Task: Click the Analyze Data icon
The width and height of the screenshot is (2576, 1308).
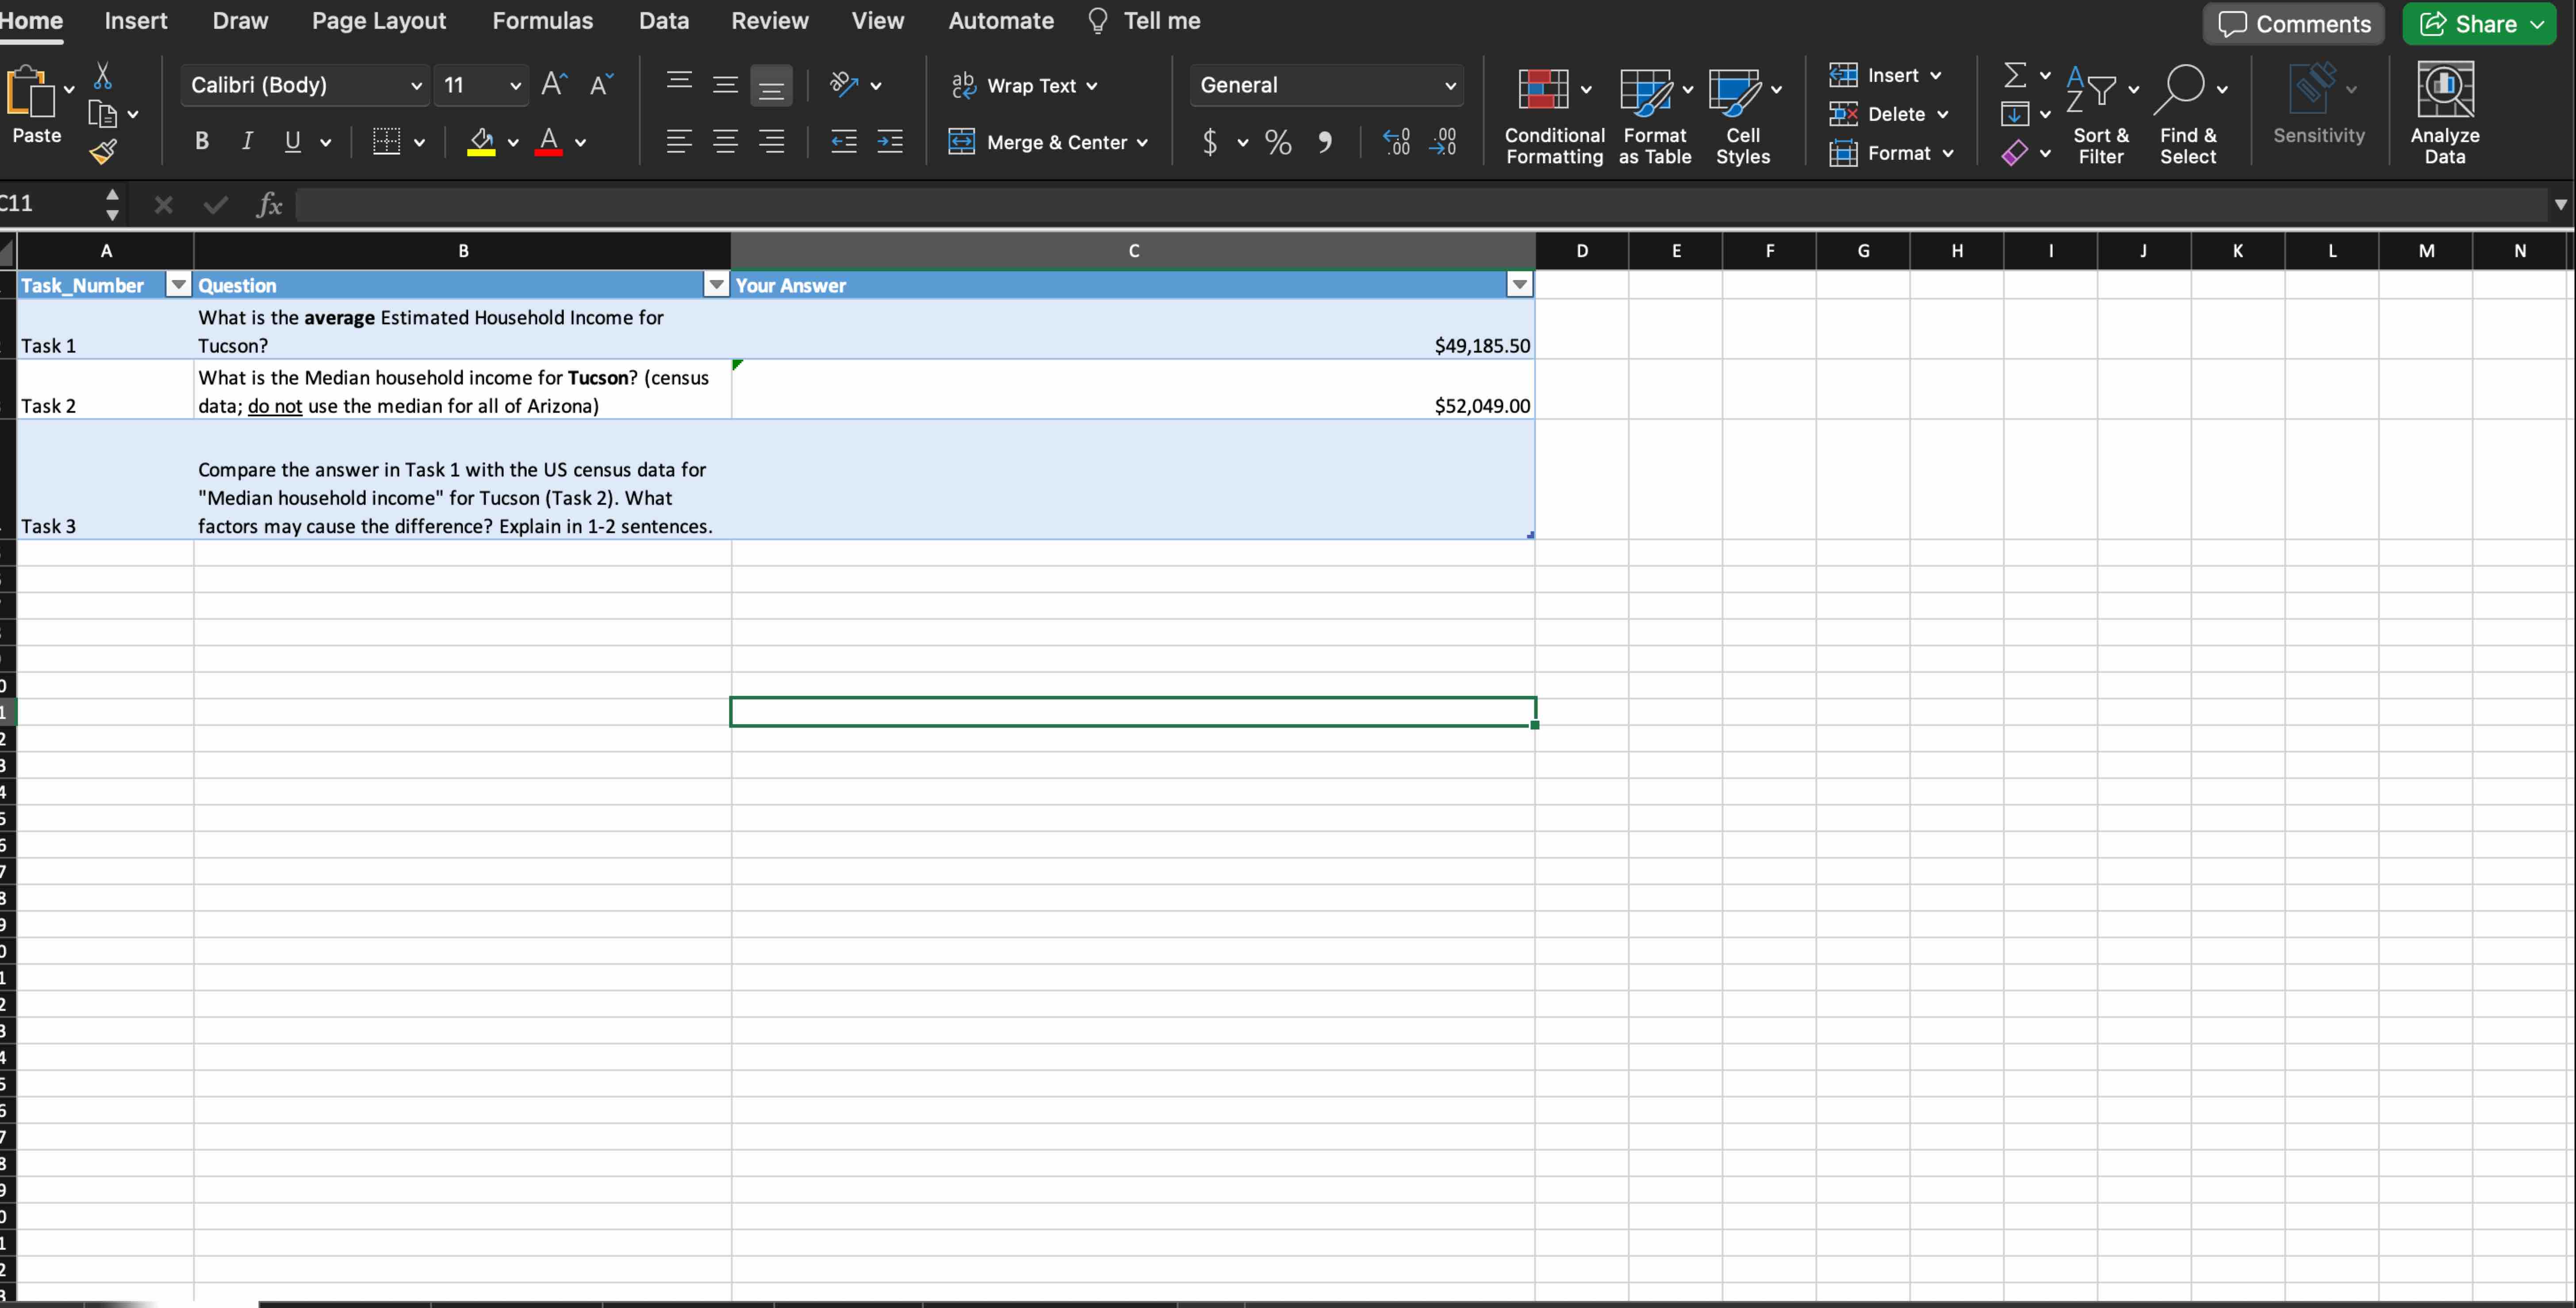Action: coord(2444,112)
